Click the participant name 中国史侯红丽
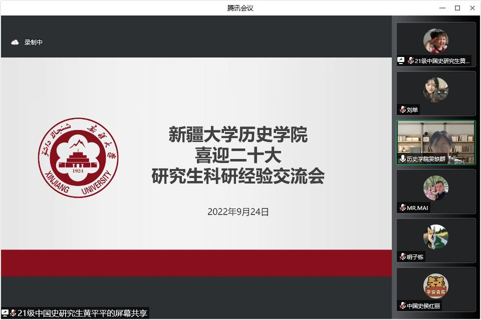481x320 pixels. click(x=423, y=306)
